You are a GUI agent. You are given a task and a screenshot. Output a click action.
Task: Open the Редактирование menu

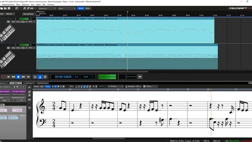8,4
